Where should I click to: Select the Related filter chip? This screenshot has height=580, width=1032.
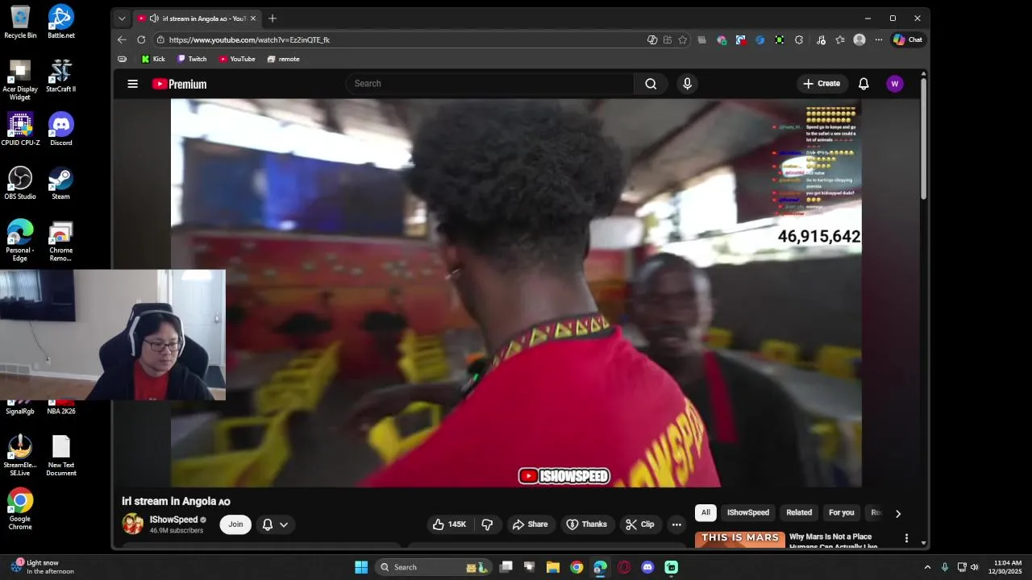click(799, 512)
